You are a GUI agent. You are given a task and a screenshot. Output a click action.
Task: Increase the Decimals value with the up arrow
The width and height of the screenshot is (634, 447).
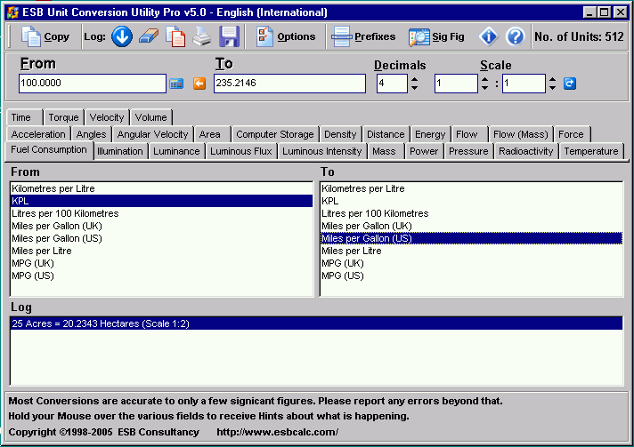[414, 79]
